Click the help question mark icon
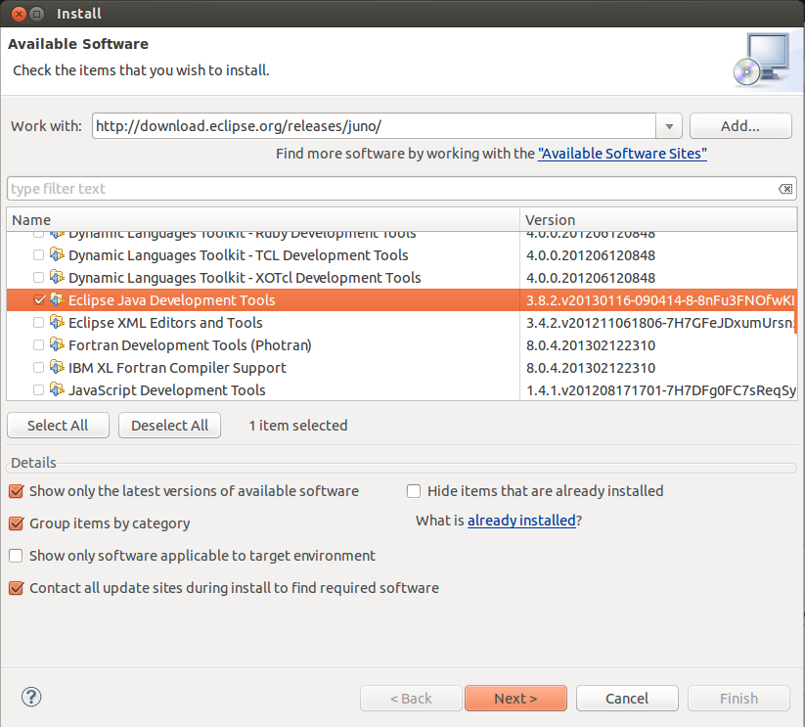The width and height of the screenshot is (805, 727). coord(31,697)
